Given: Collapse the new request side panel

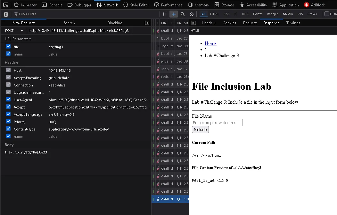Looking at the screenshot, I should (x=147, y=23).
